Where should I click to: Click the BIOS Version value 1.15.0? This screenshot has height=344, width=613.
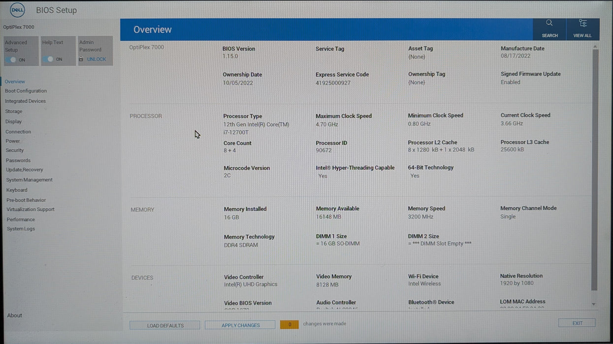click(230, 57)
